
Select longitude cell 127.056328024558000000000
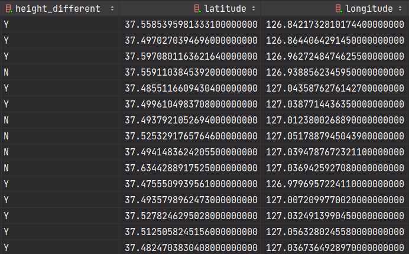pos(335,232)
